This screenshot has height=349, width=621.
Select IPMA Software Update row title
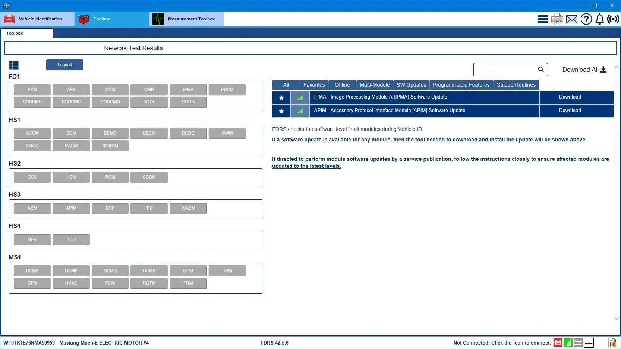pos(381,97)
